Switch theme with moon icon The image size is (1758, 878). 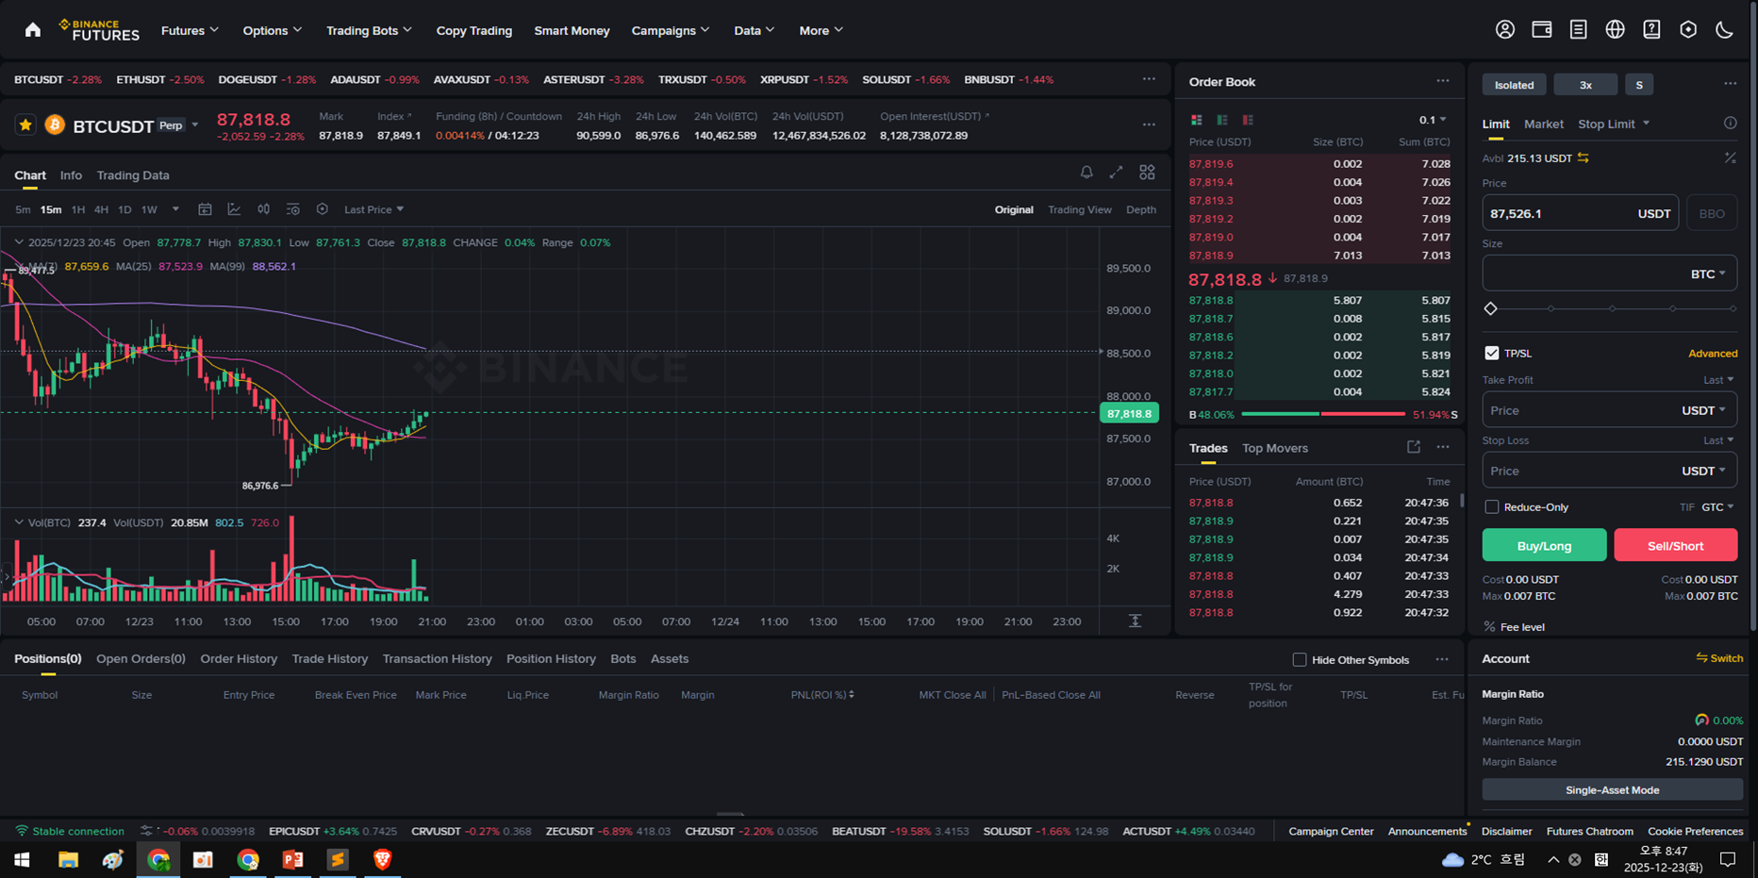1724,30
